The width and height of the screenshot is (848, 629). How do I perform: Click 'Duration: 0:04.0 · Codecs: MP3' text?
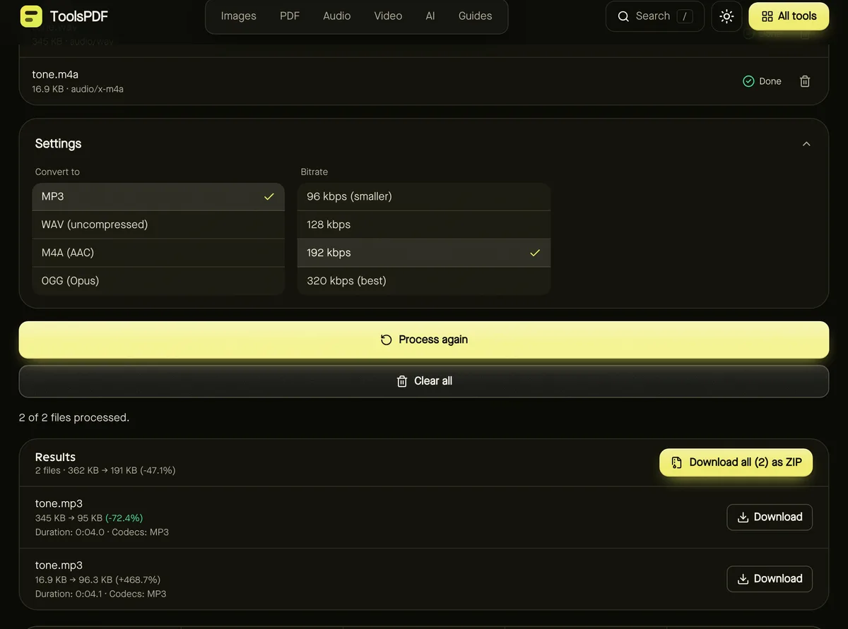pyautogui.click(x=102, y=532)
